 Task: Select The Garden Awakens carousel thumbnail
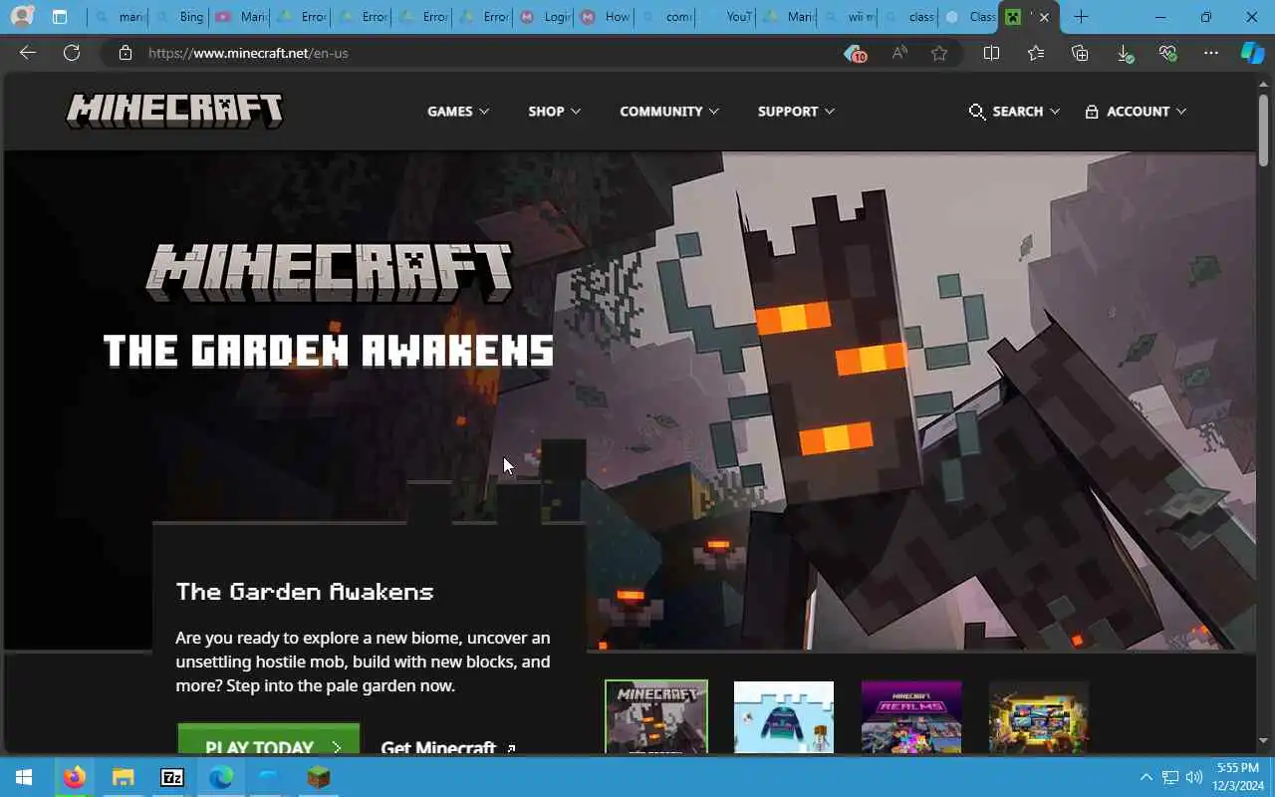pyautogui.click(x=656, y=716)
